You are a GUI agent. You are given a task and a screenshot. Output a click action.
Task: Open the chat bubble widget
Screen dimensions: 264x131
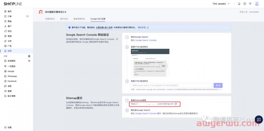[x=258, y=119]
